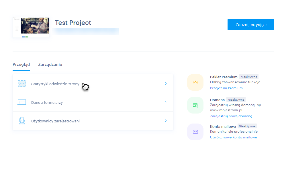282x171 pixels.
Task: Click the arrow inside Zacznij edycję button
Action: (267, 25)
